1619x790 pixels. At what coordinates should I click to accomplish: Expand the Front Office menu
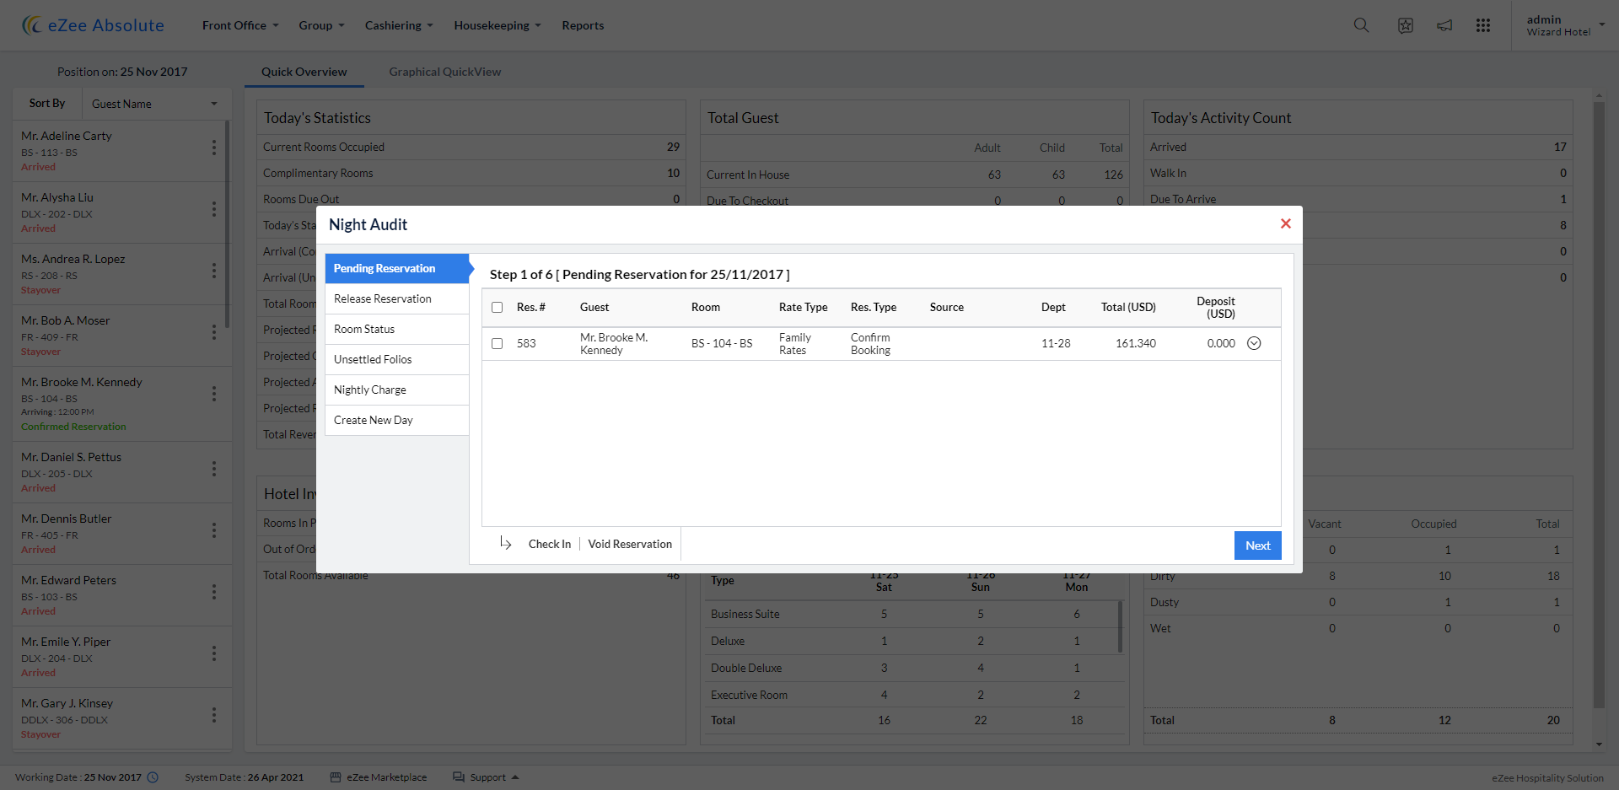coord(239,25)
